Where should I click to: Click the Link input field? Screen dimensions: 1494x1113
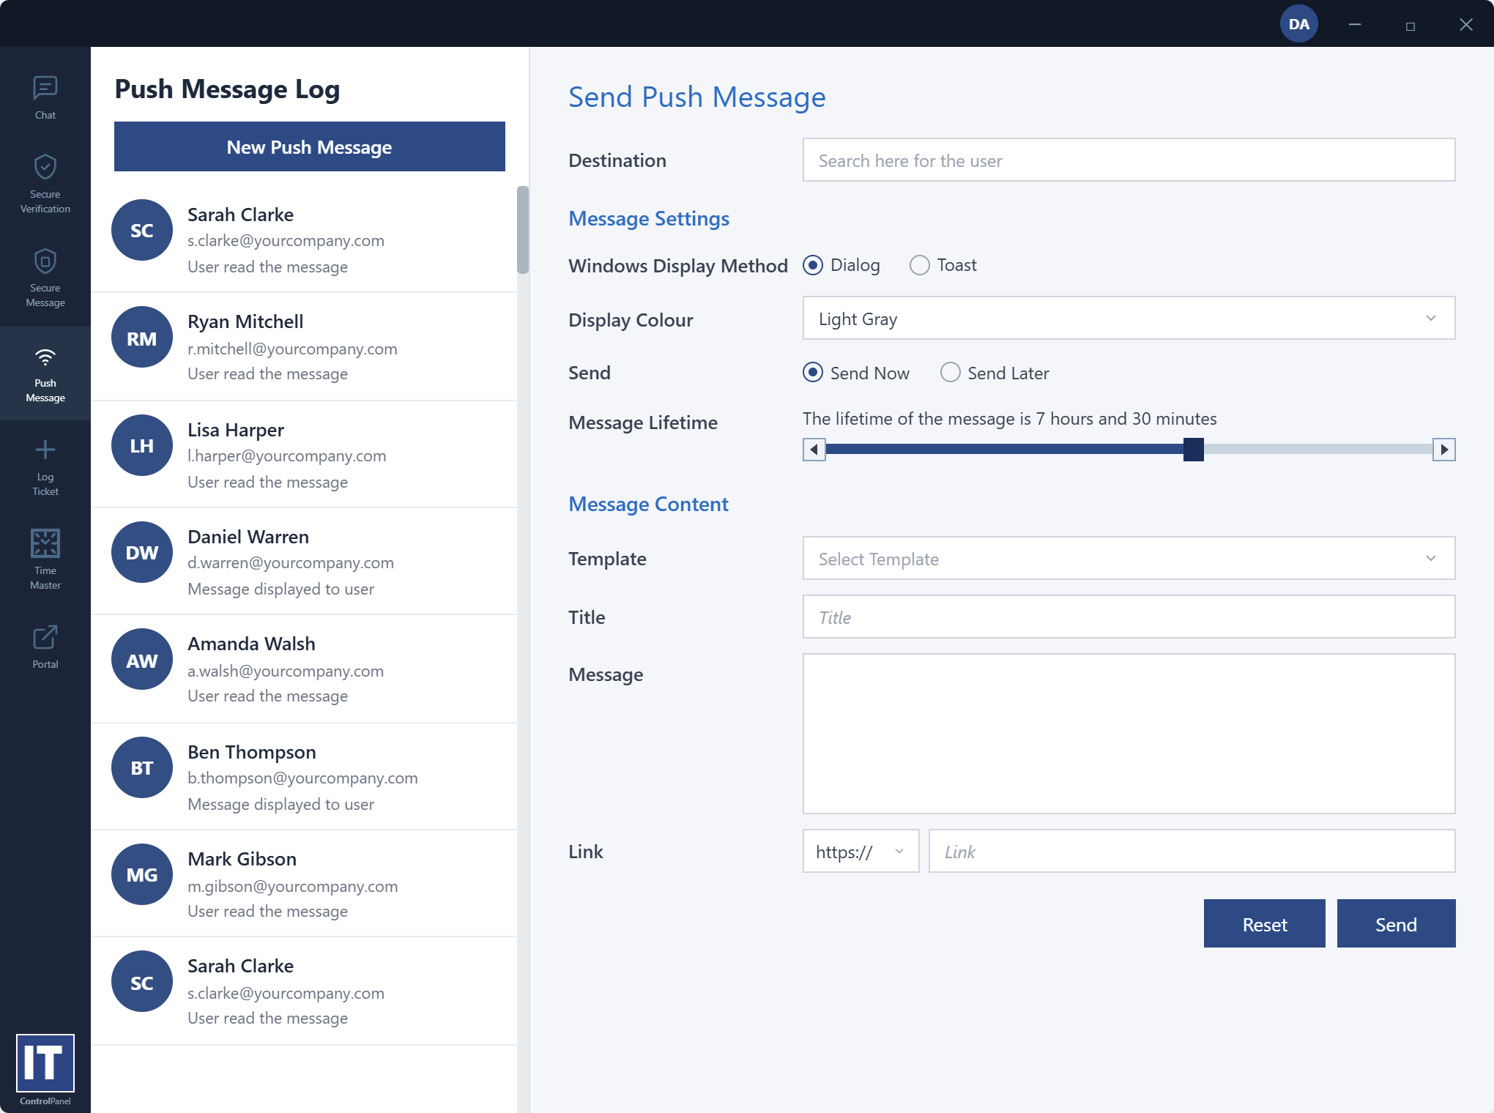pos(1192,851)
